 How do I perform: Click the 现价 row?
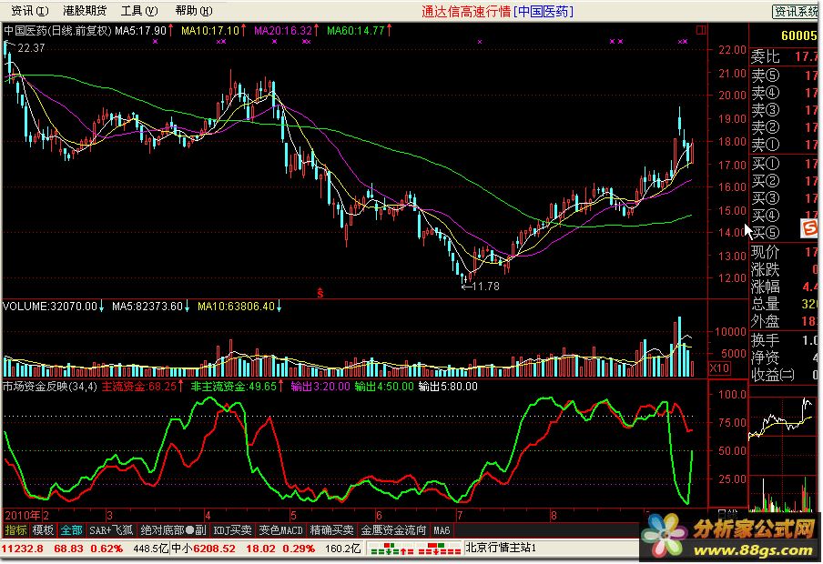(x=784, y=252)
